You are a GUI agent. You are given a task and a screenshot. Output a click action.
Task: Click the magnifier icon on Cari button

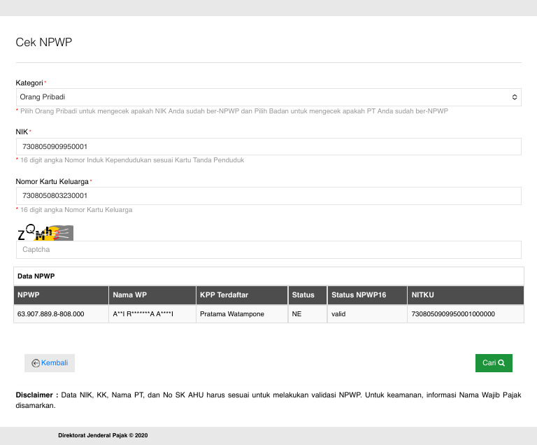[501, 363]
